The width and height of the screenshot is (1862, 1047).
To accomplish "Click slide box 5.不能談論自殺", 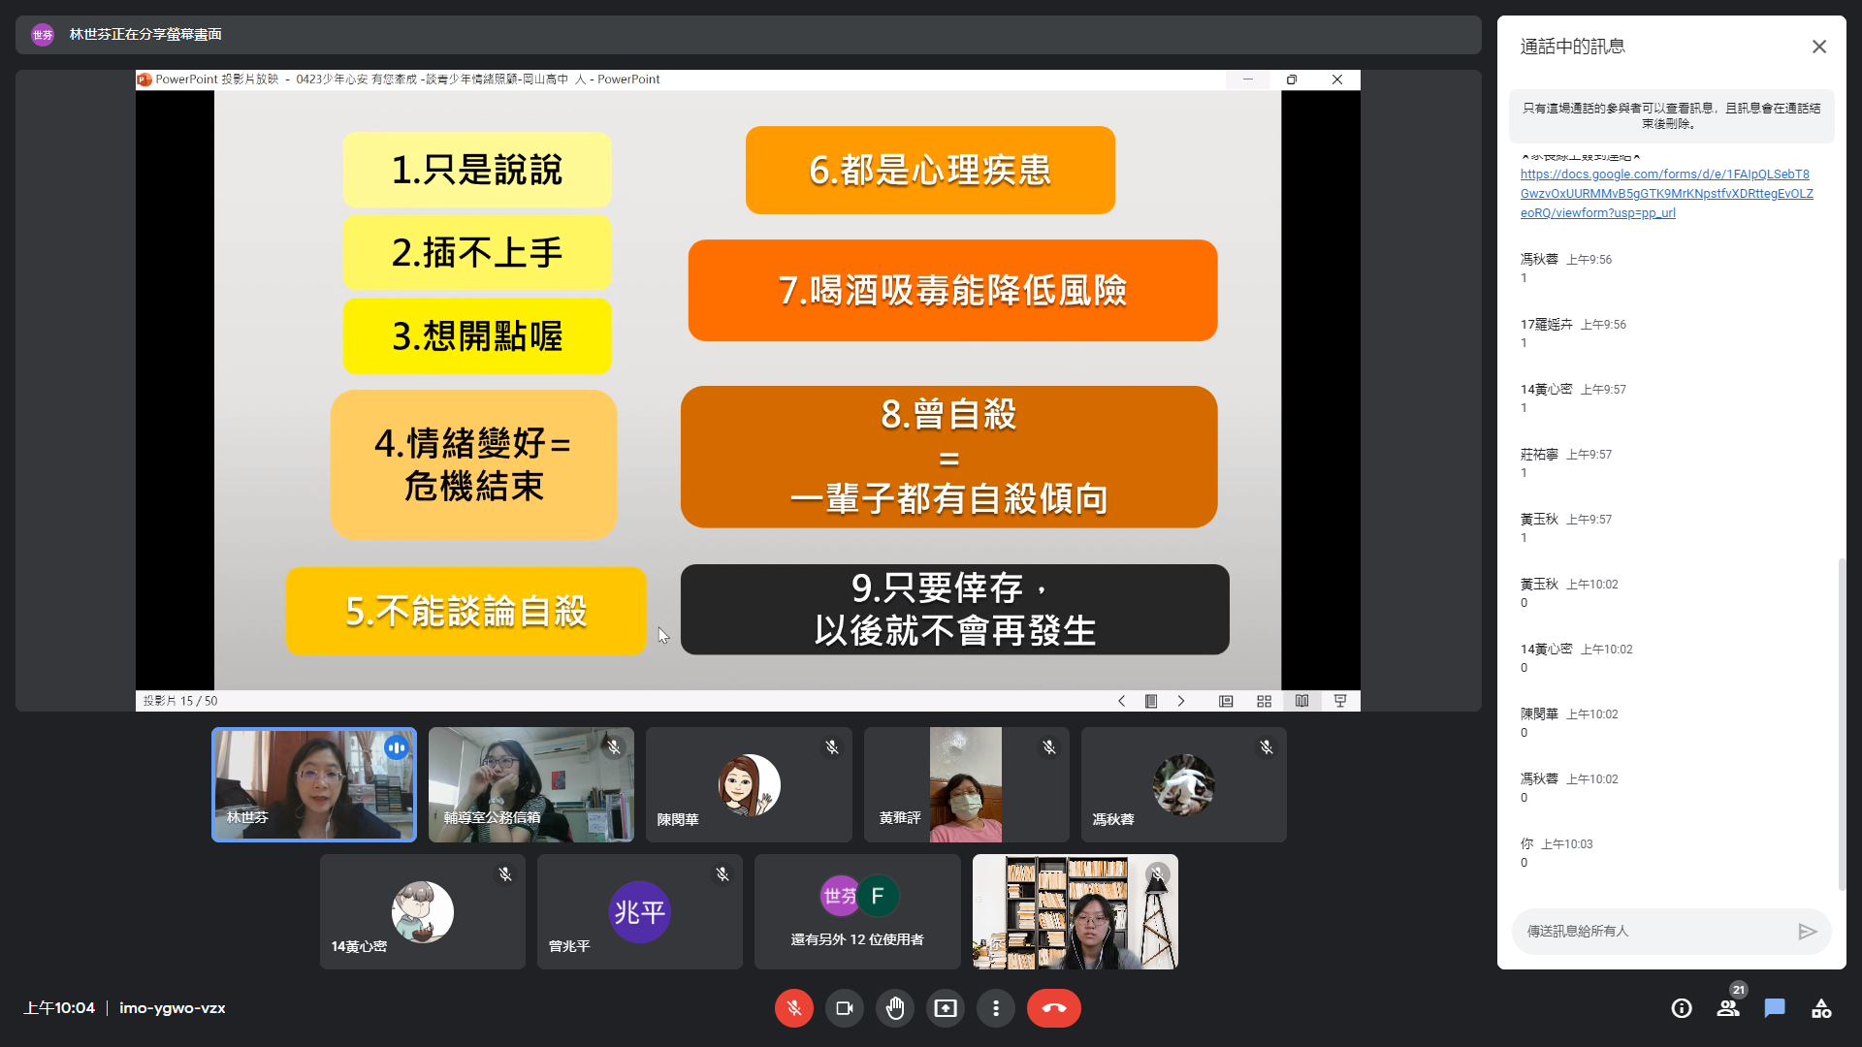I will (466, 611).
